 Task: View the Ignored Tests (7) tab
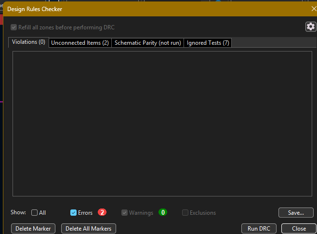point(208,43)
